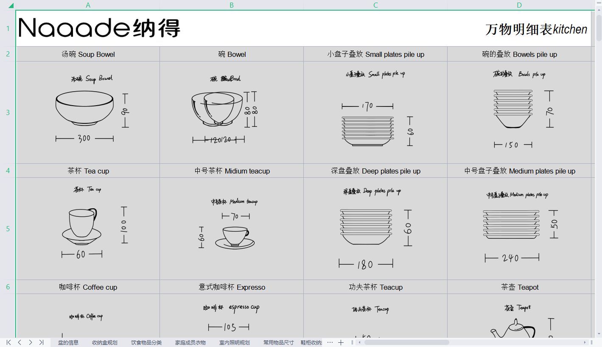Viewport: 602px width, 347px height.
Task: Switch to 家庭成员衣物 sheet tab
Action: coord(190,342)
